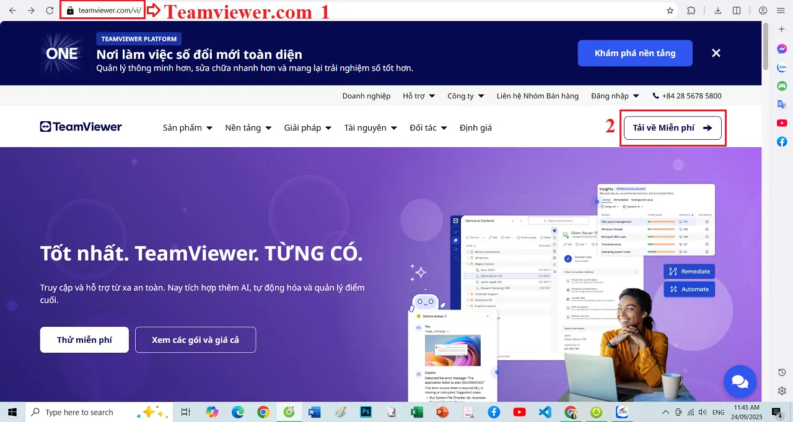The width and height of the screenshot is (793, 422).
Task: Reload the current page
Action: [x=50, y=10]
